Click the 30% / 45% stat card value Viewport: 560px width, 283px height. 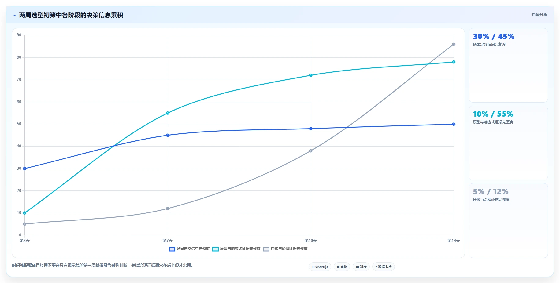coord(494,37)
